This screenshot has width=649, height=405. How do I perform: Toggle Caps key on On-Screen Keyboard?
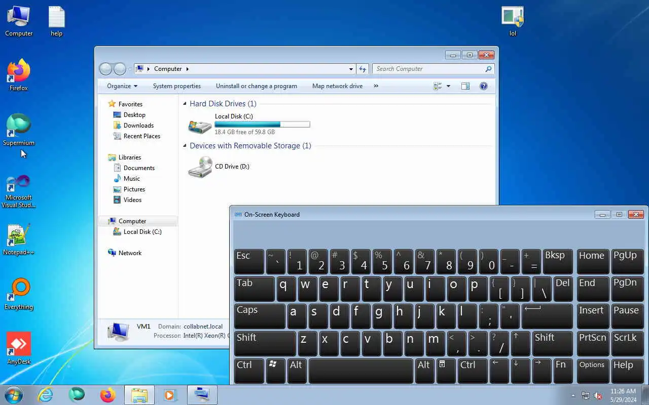coord(260,316)
